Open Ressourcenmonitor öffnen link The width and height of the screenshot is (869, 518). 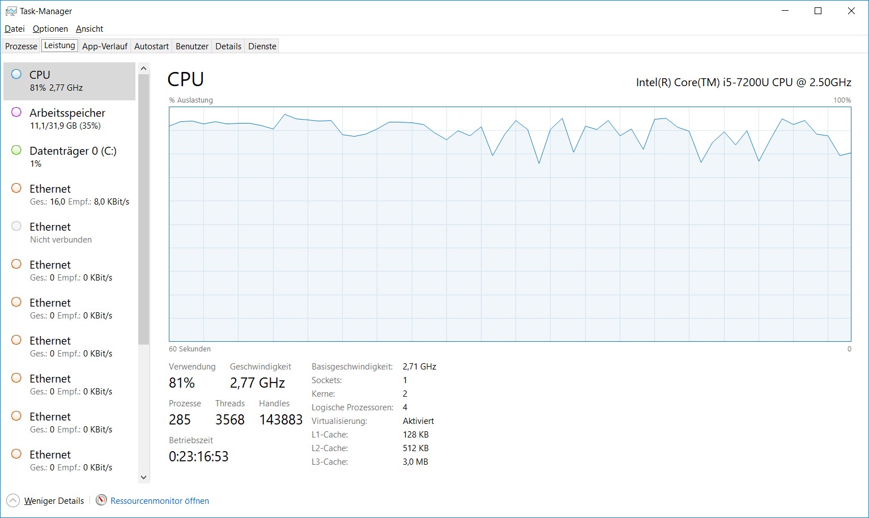pos(160,501)
